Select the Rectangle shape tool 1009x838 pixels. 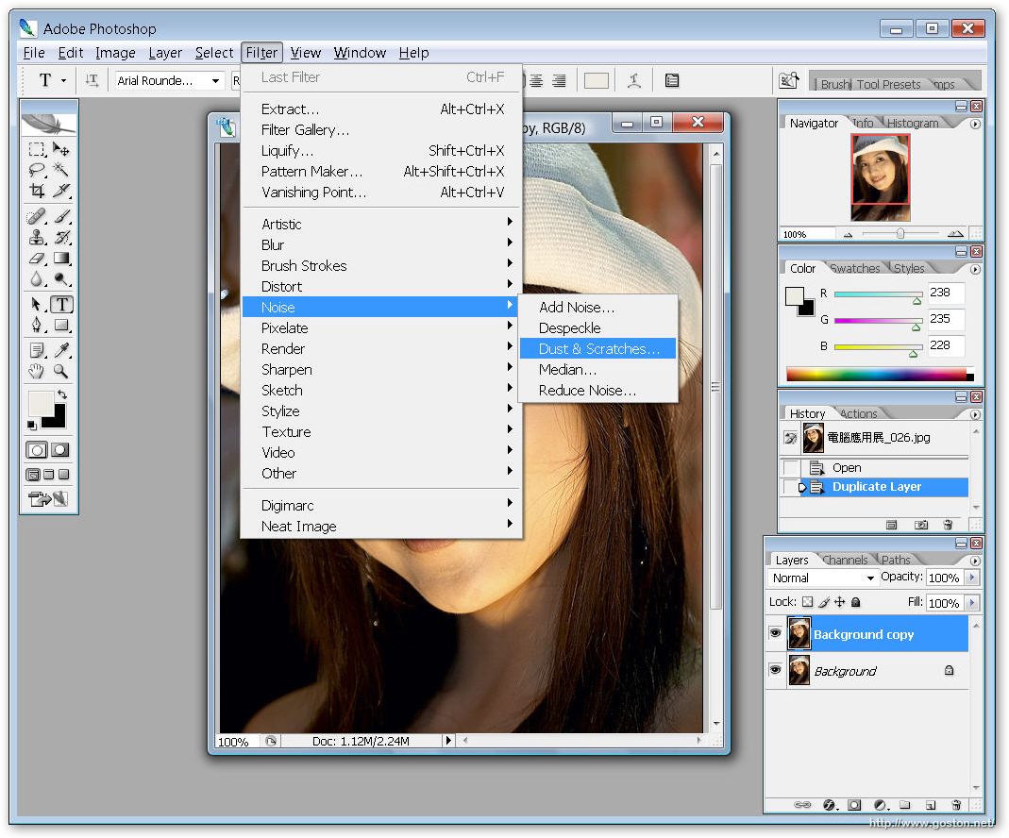coord(61,325)
